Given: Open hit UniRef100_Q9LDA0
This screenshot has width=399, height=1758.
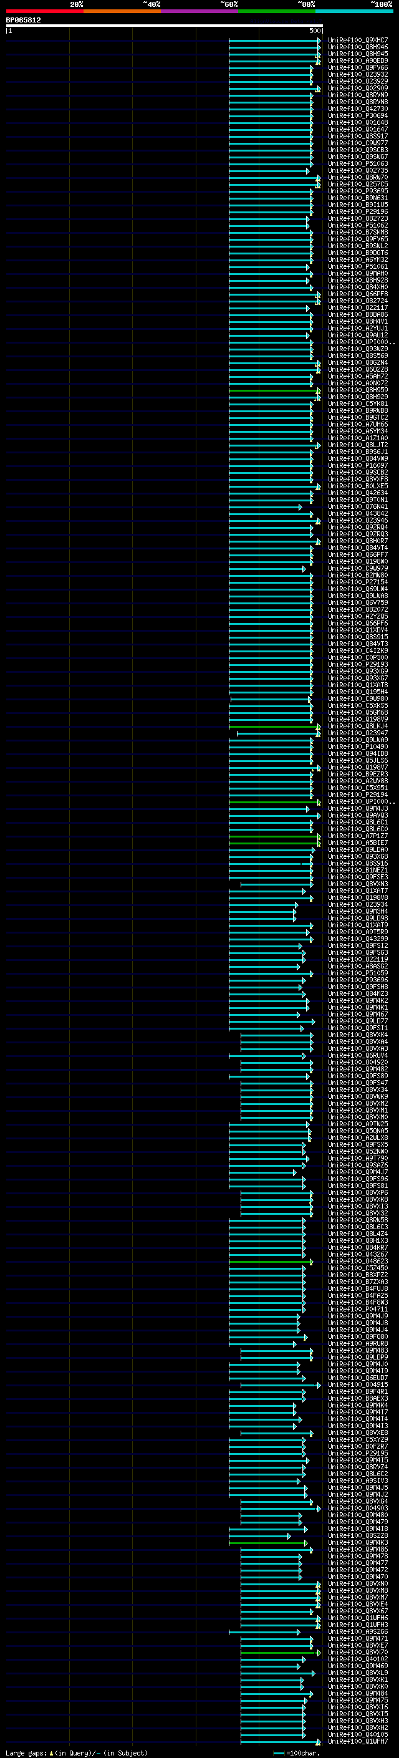Looking at the screenshot, I should click(358, 849).
